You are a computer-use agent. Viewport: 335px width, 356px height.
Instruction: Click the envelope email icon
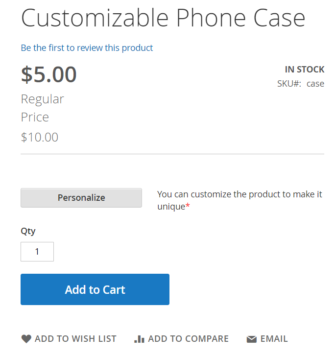click(x=252, y=339)
